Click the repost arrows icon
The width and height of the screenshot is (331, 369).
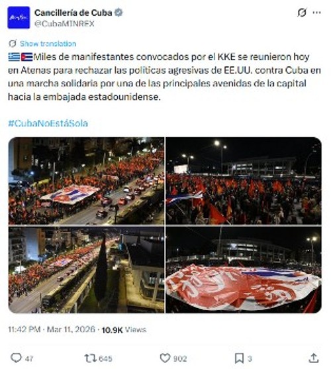click(x=90, y=358)
